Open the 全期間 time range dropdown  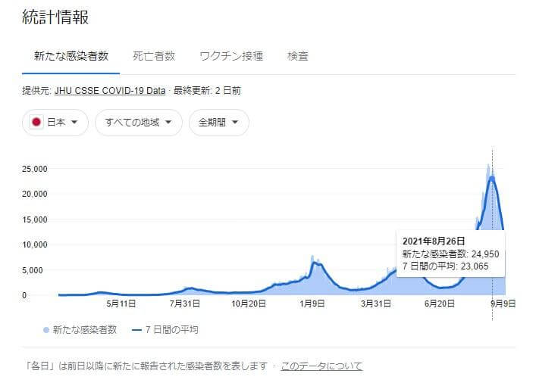pos(219,122)
